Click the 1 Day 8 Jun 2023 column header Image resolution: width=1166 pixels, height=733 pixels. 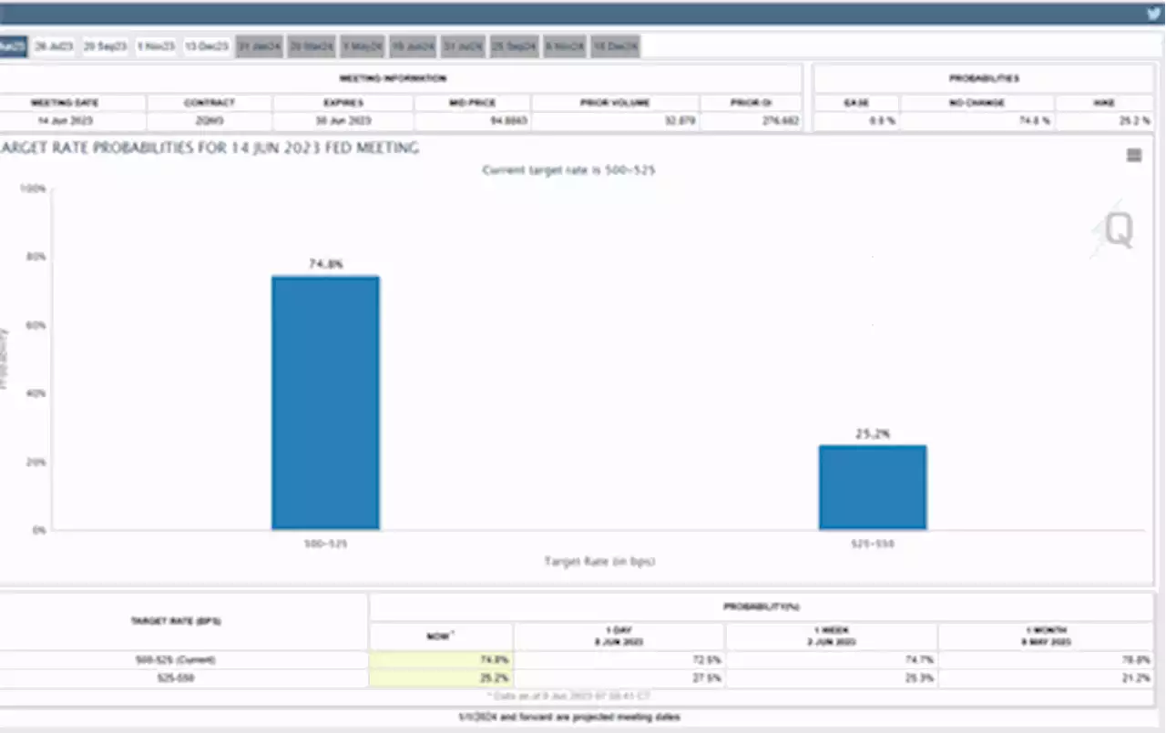tap(619, 636)
